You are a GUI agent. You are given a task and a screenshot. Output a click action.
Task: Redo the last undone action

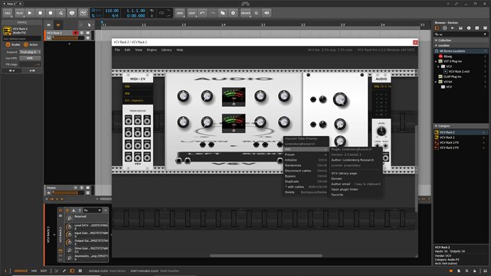tap(213, 13)
